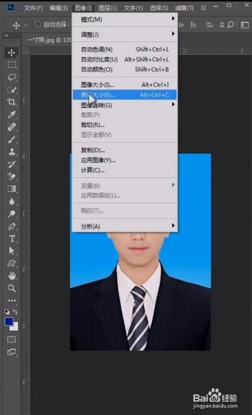252x415 pixels.
Task: Open the white background color swatch
Action: coord(15,327)
